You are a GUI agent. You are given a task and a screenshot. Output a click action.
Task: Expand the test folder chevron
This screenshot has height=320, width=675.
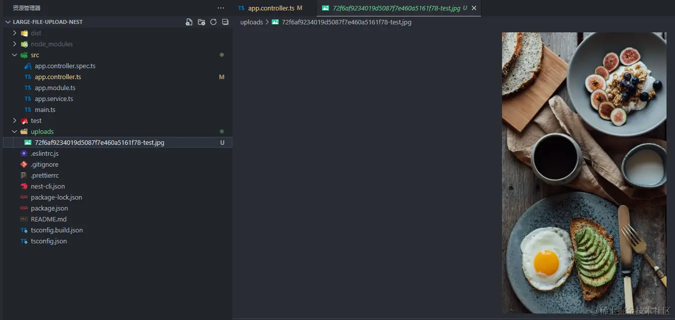click(14, 120)
